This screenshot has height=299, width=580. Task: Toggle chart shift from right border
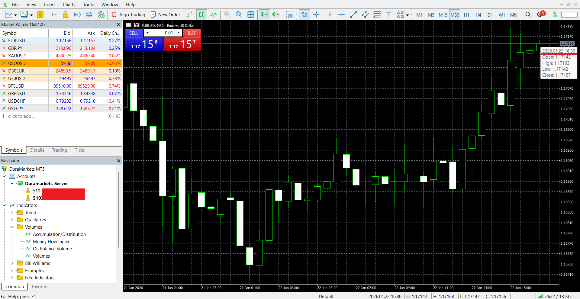coord(276,14)
